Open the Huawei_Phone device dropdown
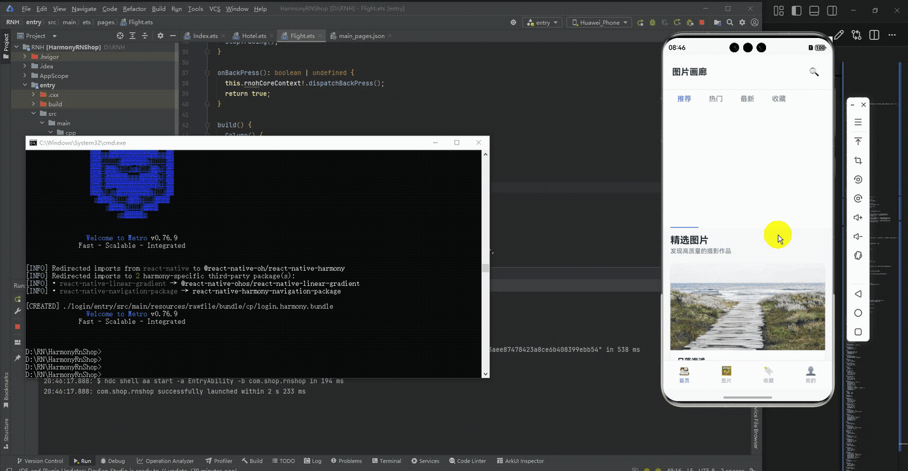The height and width of the screenshot is (471, 908). coord(599,22)
